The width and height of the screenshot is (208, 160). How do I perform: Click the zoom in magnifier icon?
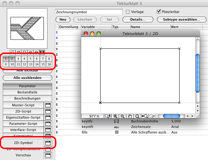[115, 116]
